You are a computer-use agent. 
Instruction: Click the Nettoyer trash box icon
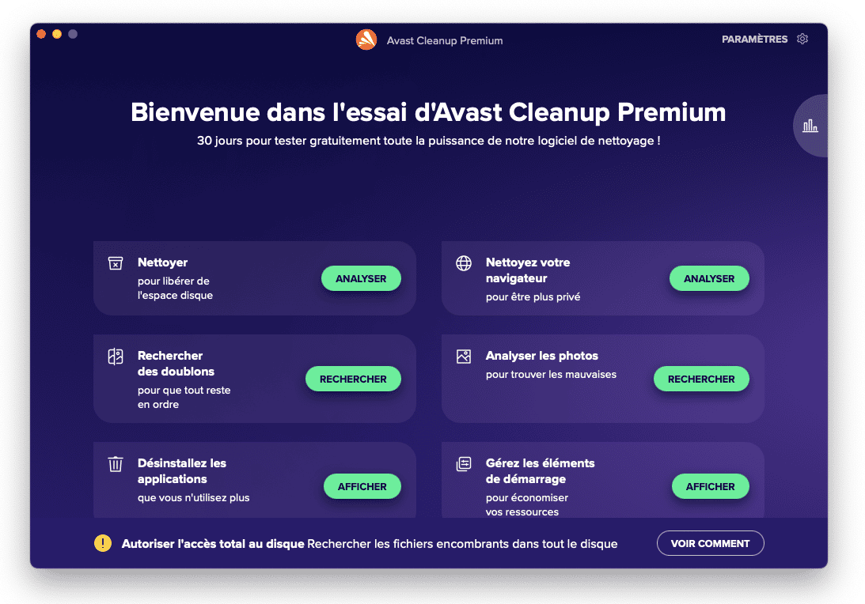[116, 263]
